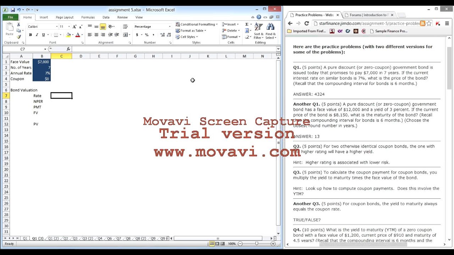Screen dimensions: 454x255
Task: Select the Format Painter brush
Action: tap(19, 36)
